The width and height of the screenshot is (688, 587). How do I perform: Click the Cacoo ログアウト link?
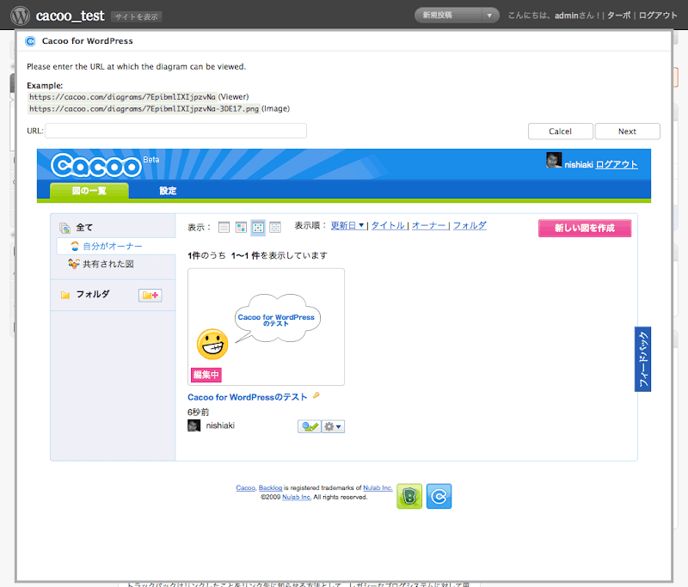[x=617, y=164]
